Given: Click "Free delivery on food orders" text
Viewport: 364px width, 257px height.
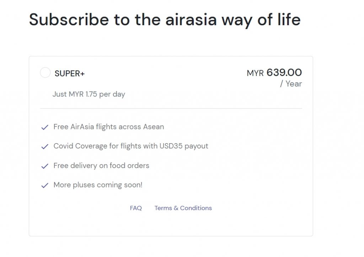Looking at the screenshot, I should (101, 166).
